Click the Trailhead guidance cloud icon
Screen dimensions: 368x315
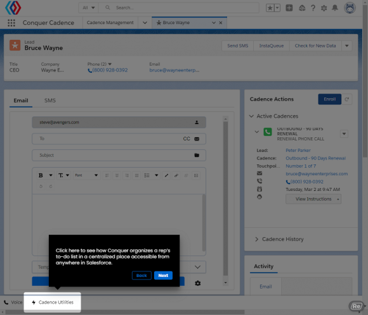302,8
